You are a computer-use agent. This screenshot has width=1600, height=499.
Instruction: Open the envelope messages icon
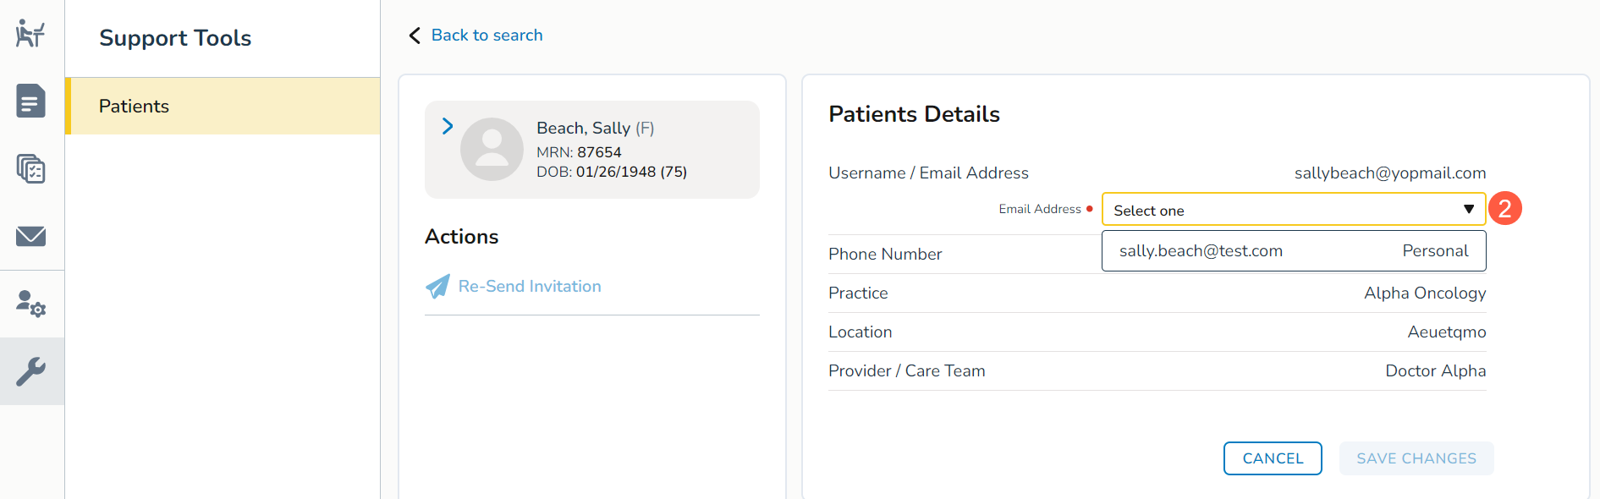point(30,236)
